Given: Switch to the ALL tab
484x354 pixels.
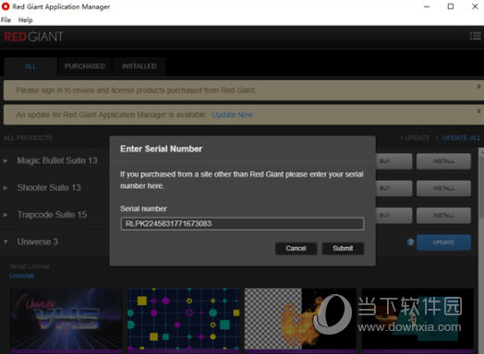Looking at the screenshot, I should click(x=30, y=66).
